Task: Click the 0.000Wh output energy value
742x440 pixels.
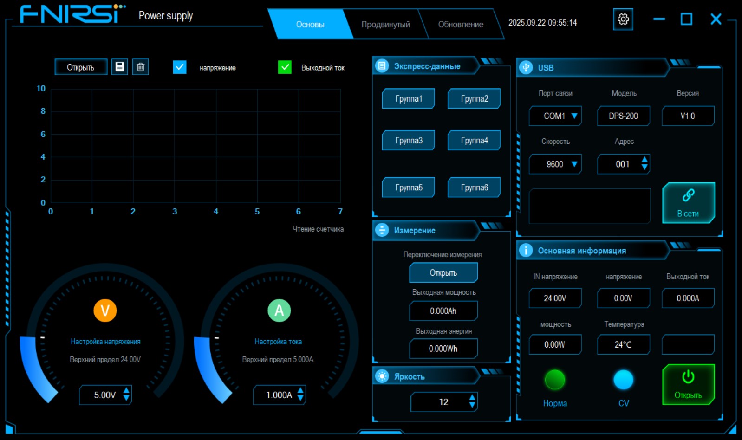Action: pyautogui.click(x=443, y=349)
